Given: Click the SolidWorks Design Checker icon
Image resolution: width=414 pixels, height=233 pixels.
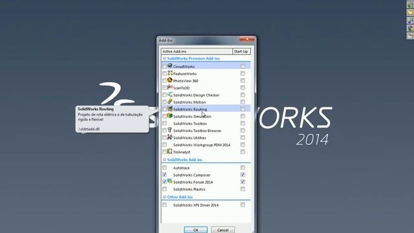Looking at the screenshot, I should [x=169, y=94].
